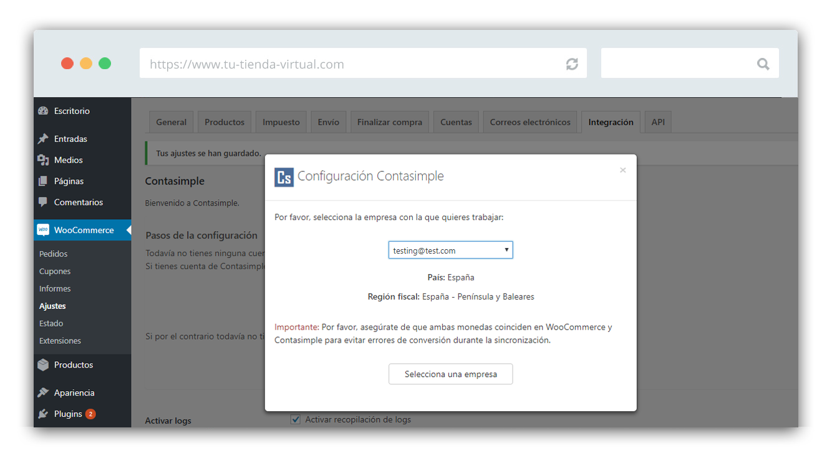Screen dimensions: 827x466
Task: Close the Configuración Contasimple dialog
Action: [622, 170]
